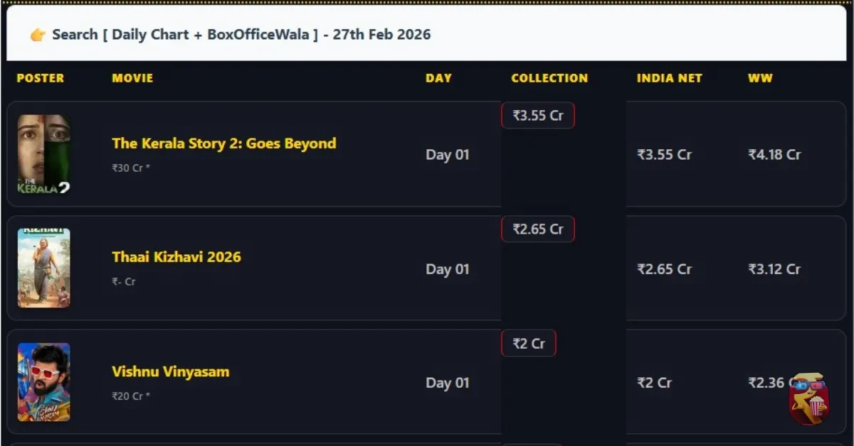Click the Daily Chart + BoxOfficeWala search heading
Viewport: 854px width, 446px height.
241,35
